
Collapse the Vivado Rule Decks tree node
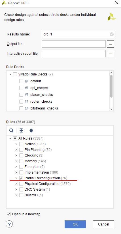10,74
